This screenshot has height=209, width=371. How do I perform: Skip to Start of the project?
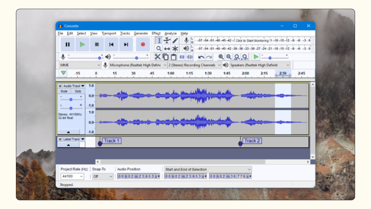click(x=111, y=44)
